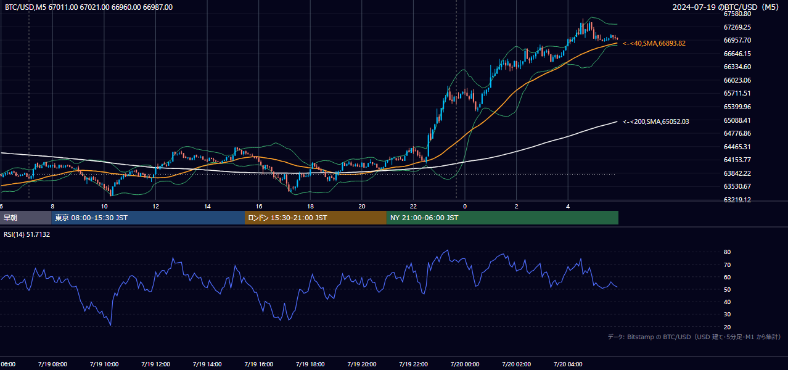Click price axis value 63842.22
The height and width of the screenshot is (370, 788).
tap(737, 173)
